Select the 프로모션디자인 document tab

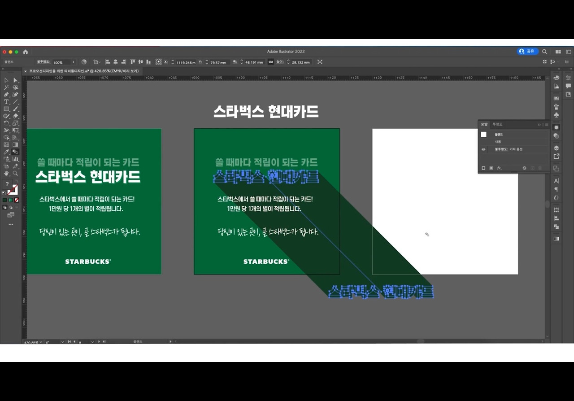point(83,71)
